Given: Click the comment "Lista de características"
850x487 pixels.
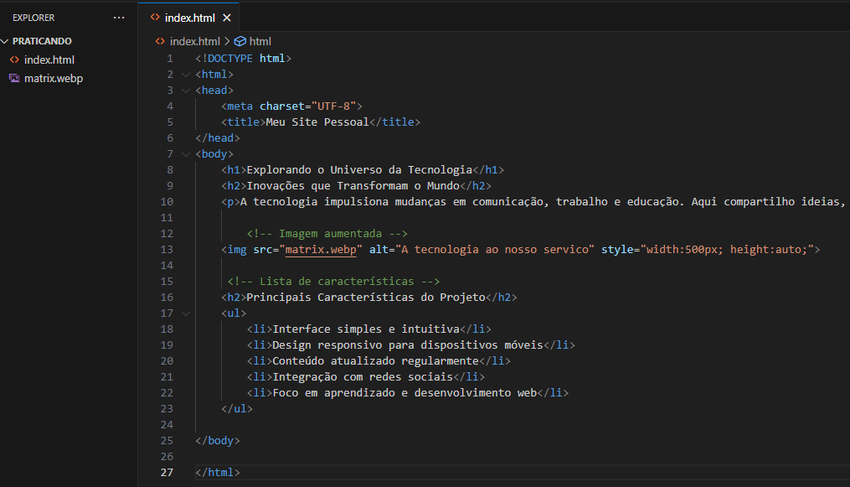Looking at the screenshot, I should 333,282.
